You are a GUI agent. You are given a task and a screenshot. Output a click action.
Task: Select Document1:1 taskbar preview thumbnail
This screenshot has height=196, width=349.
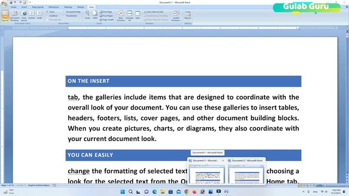coord(207,174)
